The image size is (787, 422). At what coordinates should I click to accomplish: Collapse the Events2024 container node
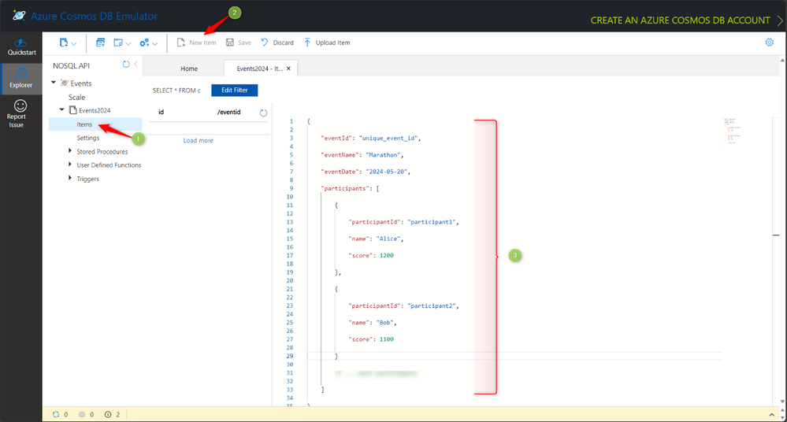[x=61, y=109]
